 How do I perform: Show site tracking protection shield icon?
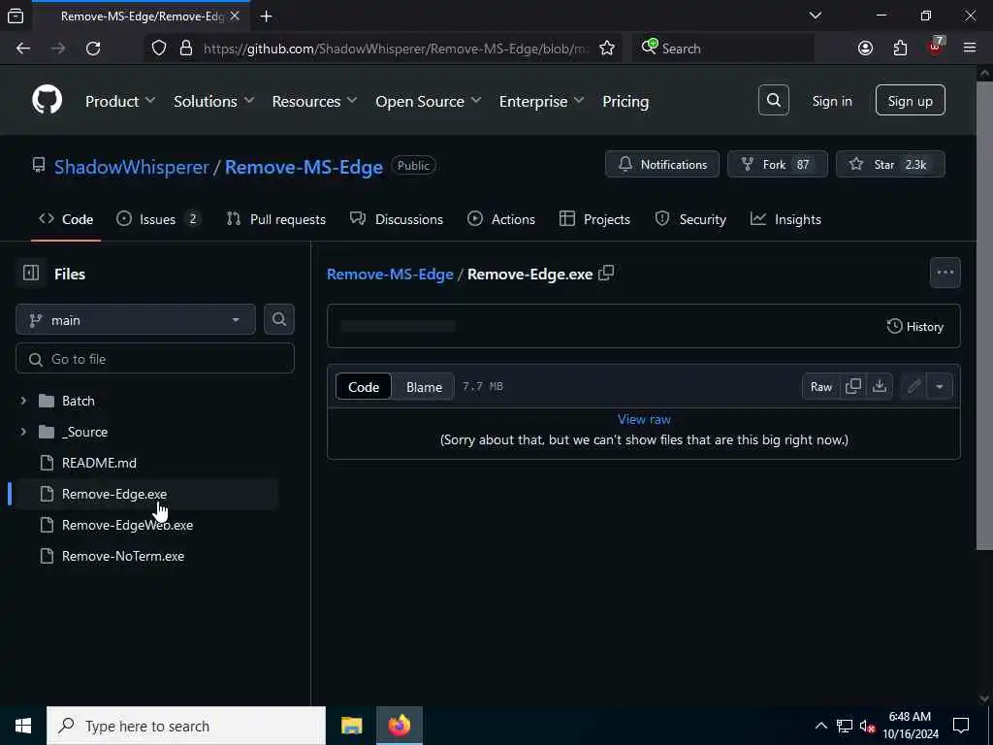(159, 49)
